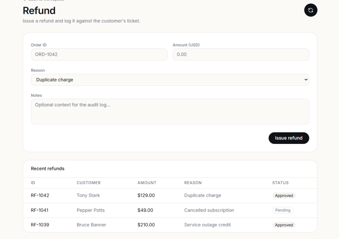Select refund ID RF-1042
The image size is (339, 239).
tap(40, 195)
